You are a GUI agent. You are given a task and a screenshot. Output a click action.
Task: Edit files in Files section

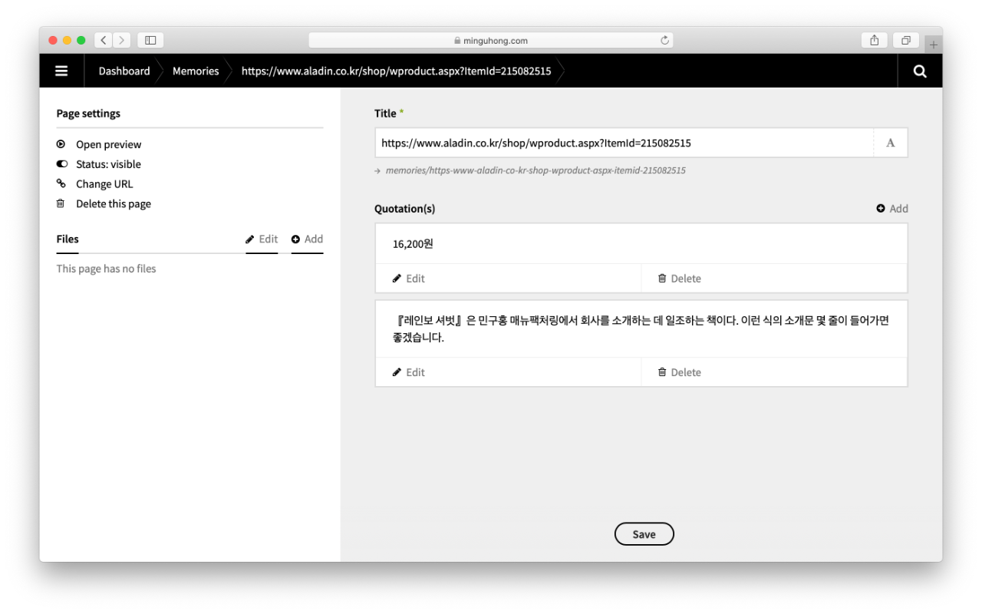point(262,239)
